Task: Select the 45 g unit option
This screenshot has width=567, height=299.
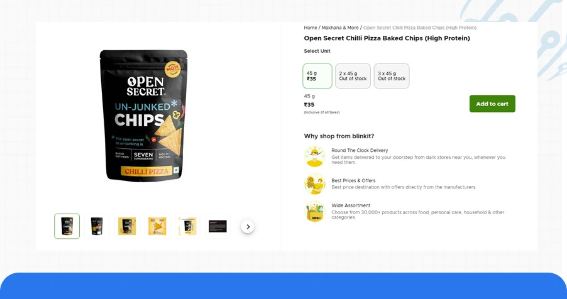Action: [x=317, y=76]
